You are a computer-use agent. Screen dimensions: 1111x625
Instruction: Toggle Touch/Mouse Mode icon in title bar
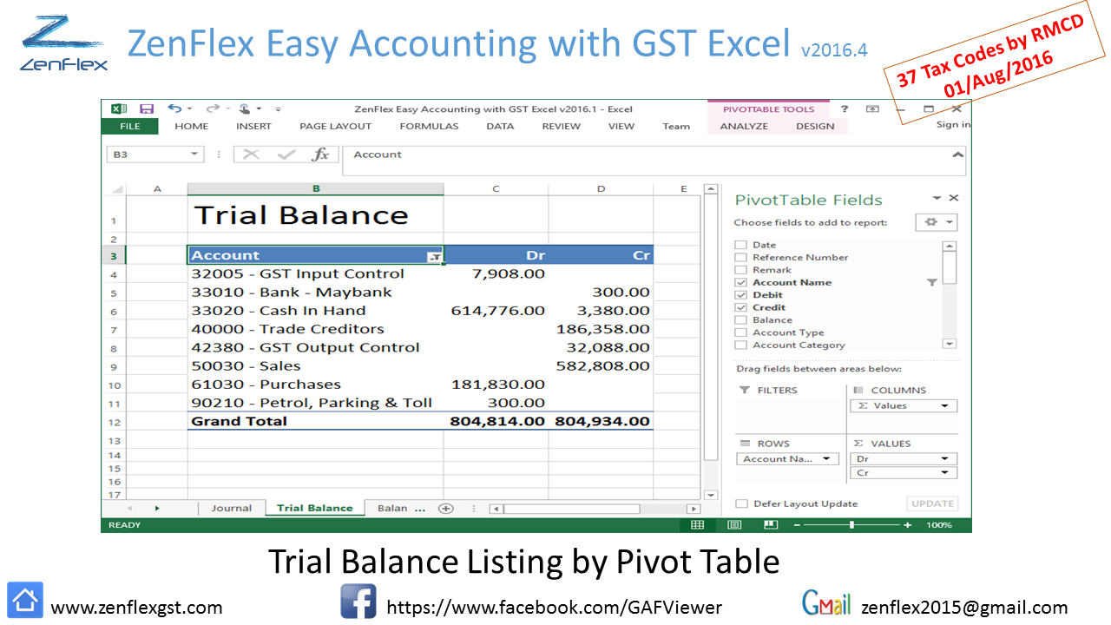(245, 109)
